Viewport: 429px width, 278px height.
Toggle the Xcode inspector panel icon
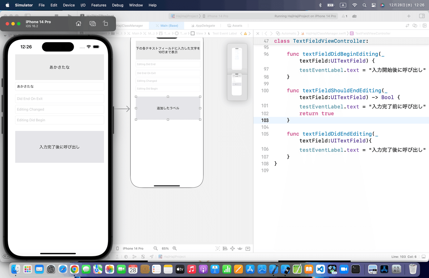point(421,16)
